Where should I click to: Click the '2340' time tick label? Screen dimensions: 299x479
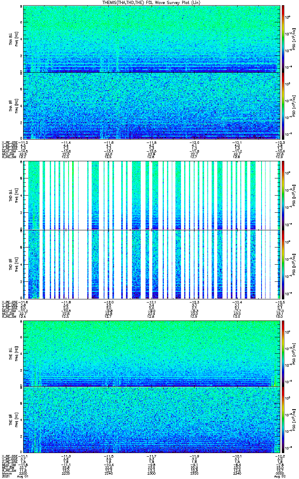237,473
